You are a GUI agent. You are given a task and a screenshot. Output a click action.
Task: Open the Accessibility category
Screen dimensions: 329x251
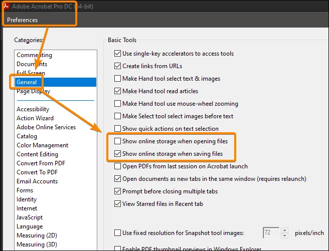33,109
